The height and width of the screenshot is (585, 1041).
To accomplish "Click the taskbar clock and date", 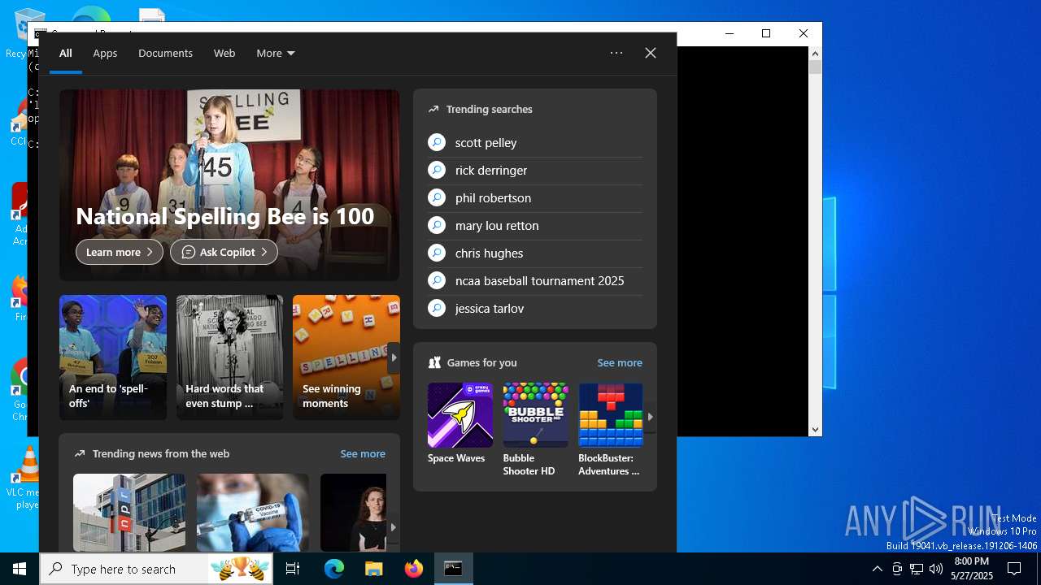I will 972,569.
